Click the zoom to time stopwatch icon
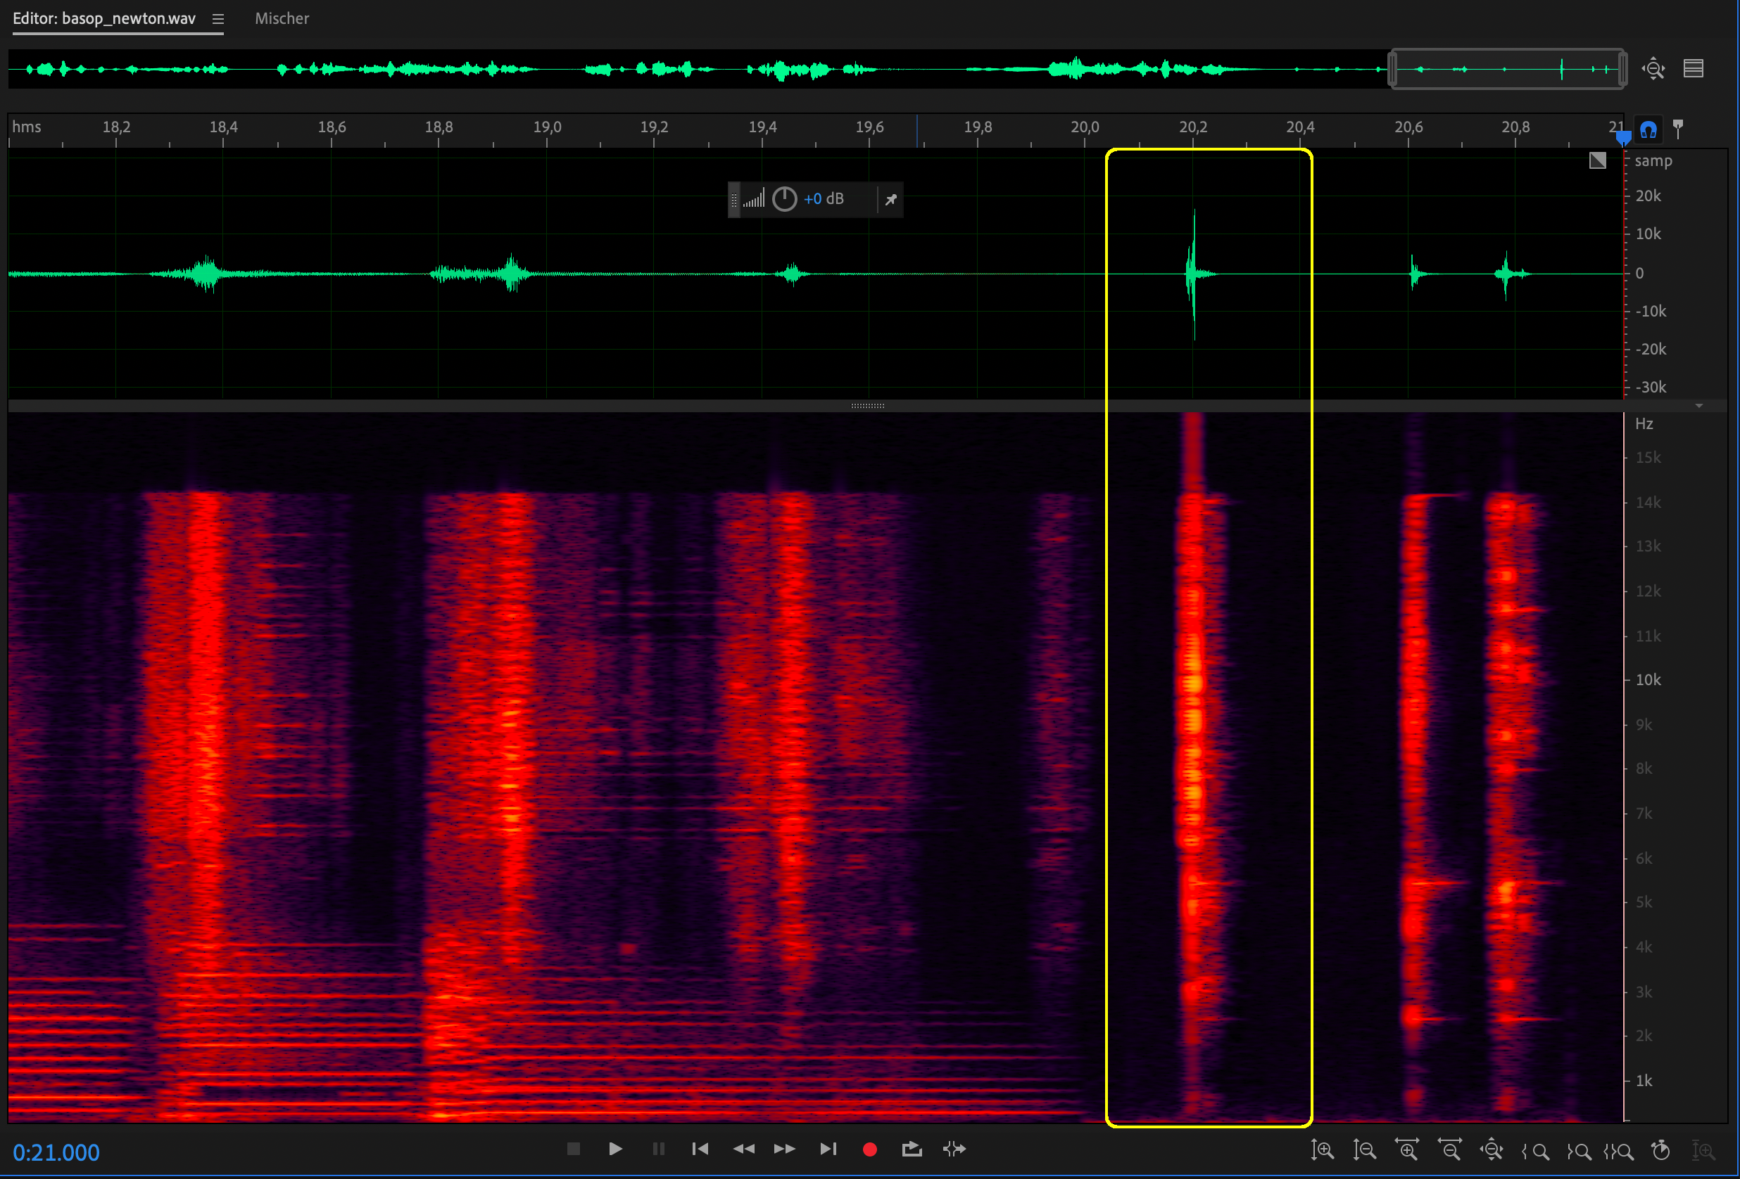This screenshot has height=1179, width=1740. coord(1660,1150)
